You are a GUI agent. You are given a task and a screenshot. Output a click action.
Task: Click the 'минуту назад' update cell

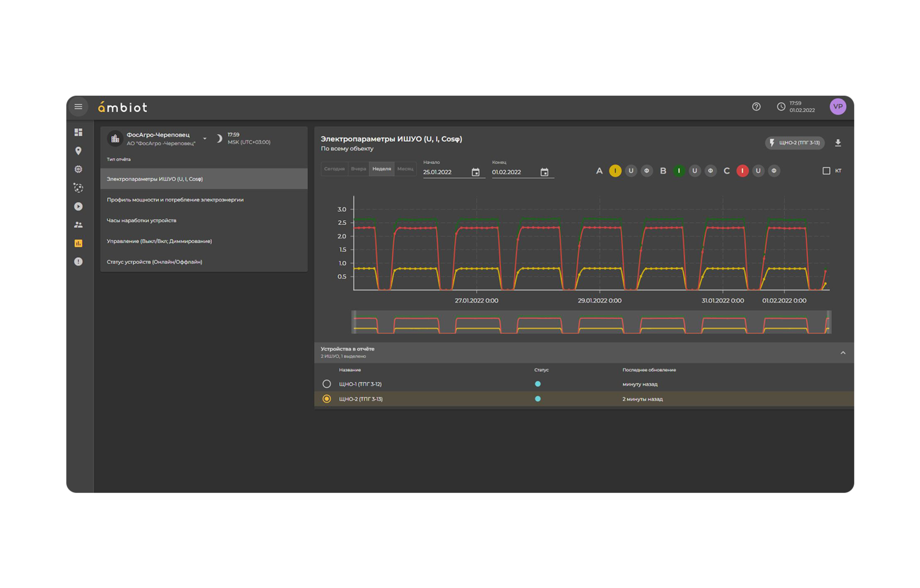coord(640,384)
